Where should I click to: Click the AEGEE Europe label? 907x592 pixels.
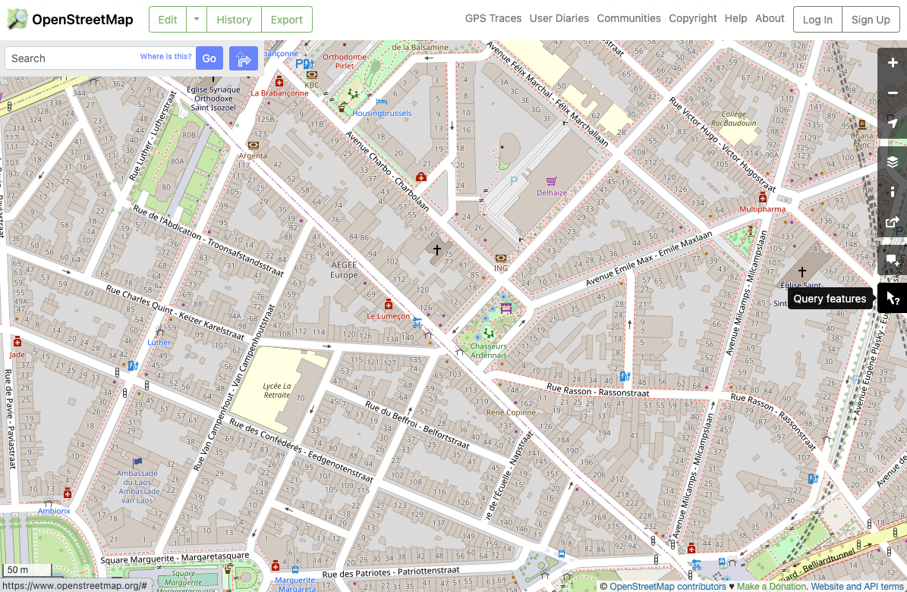click(x=344, y=270)
